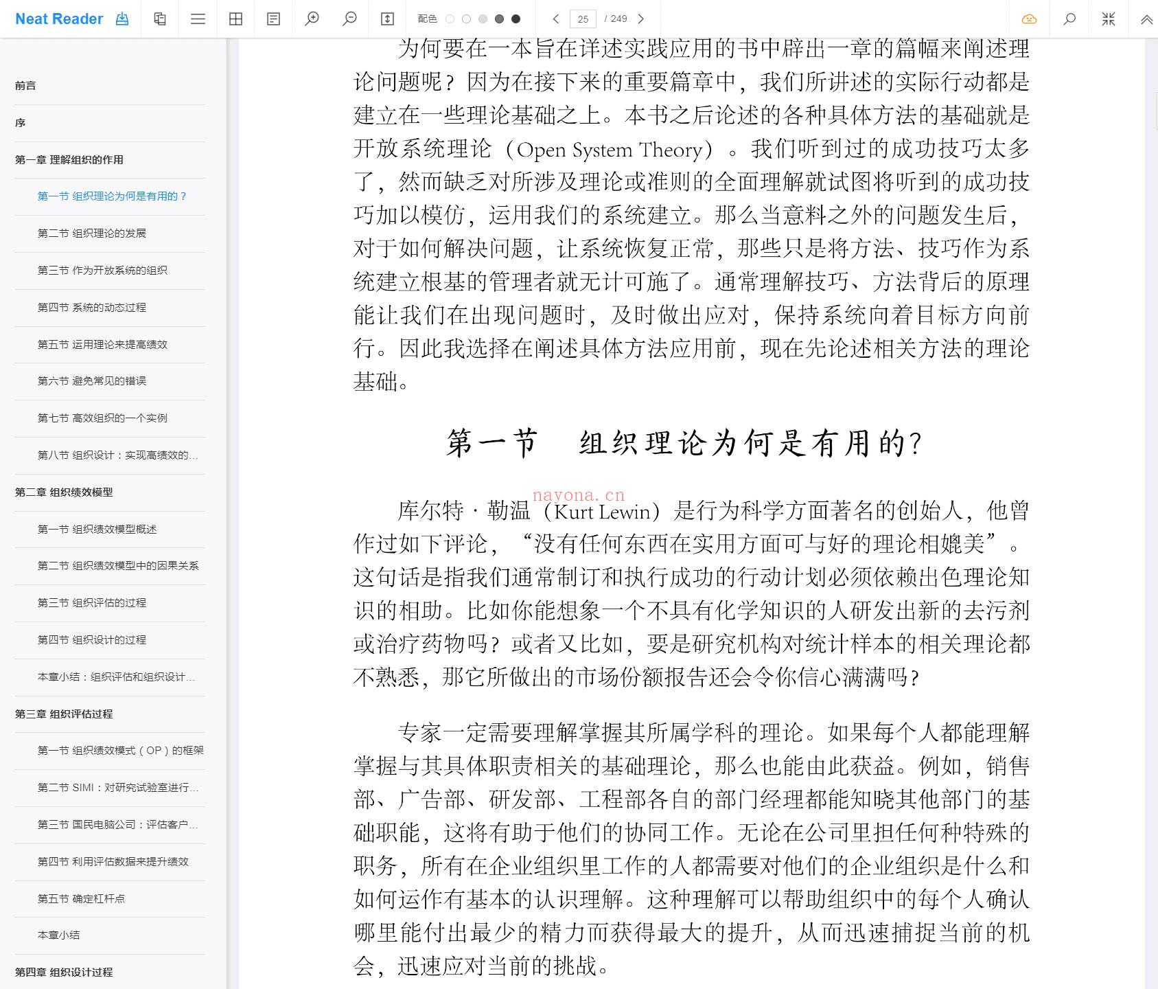Open the notes panel icon
The height and width of the screenshot is (989, 1158).
pyautogui.click(x=273, y=19)
